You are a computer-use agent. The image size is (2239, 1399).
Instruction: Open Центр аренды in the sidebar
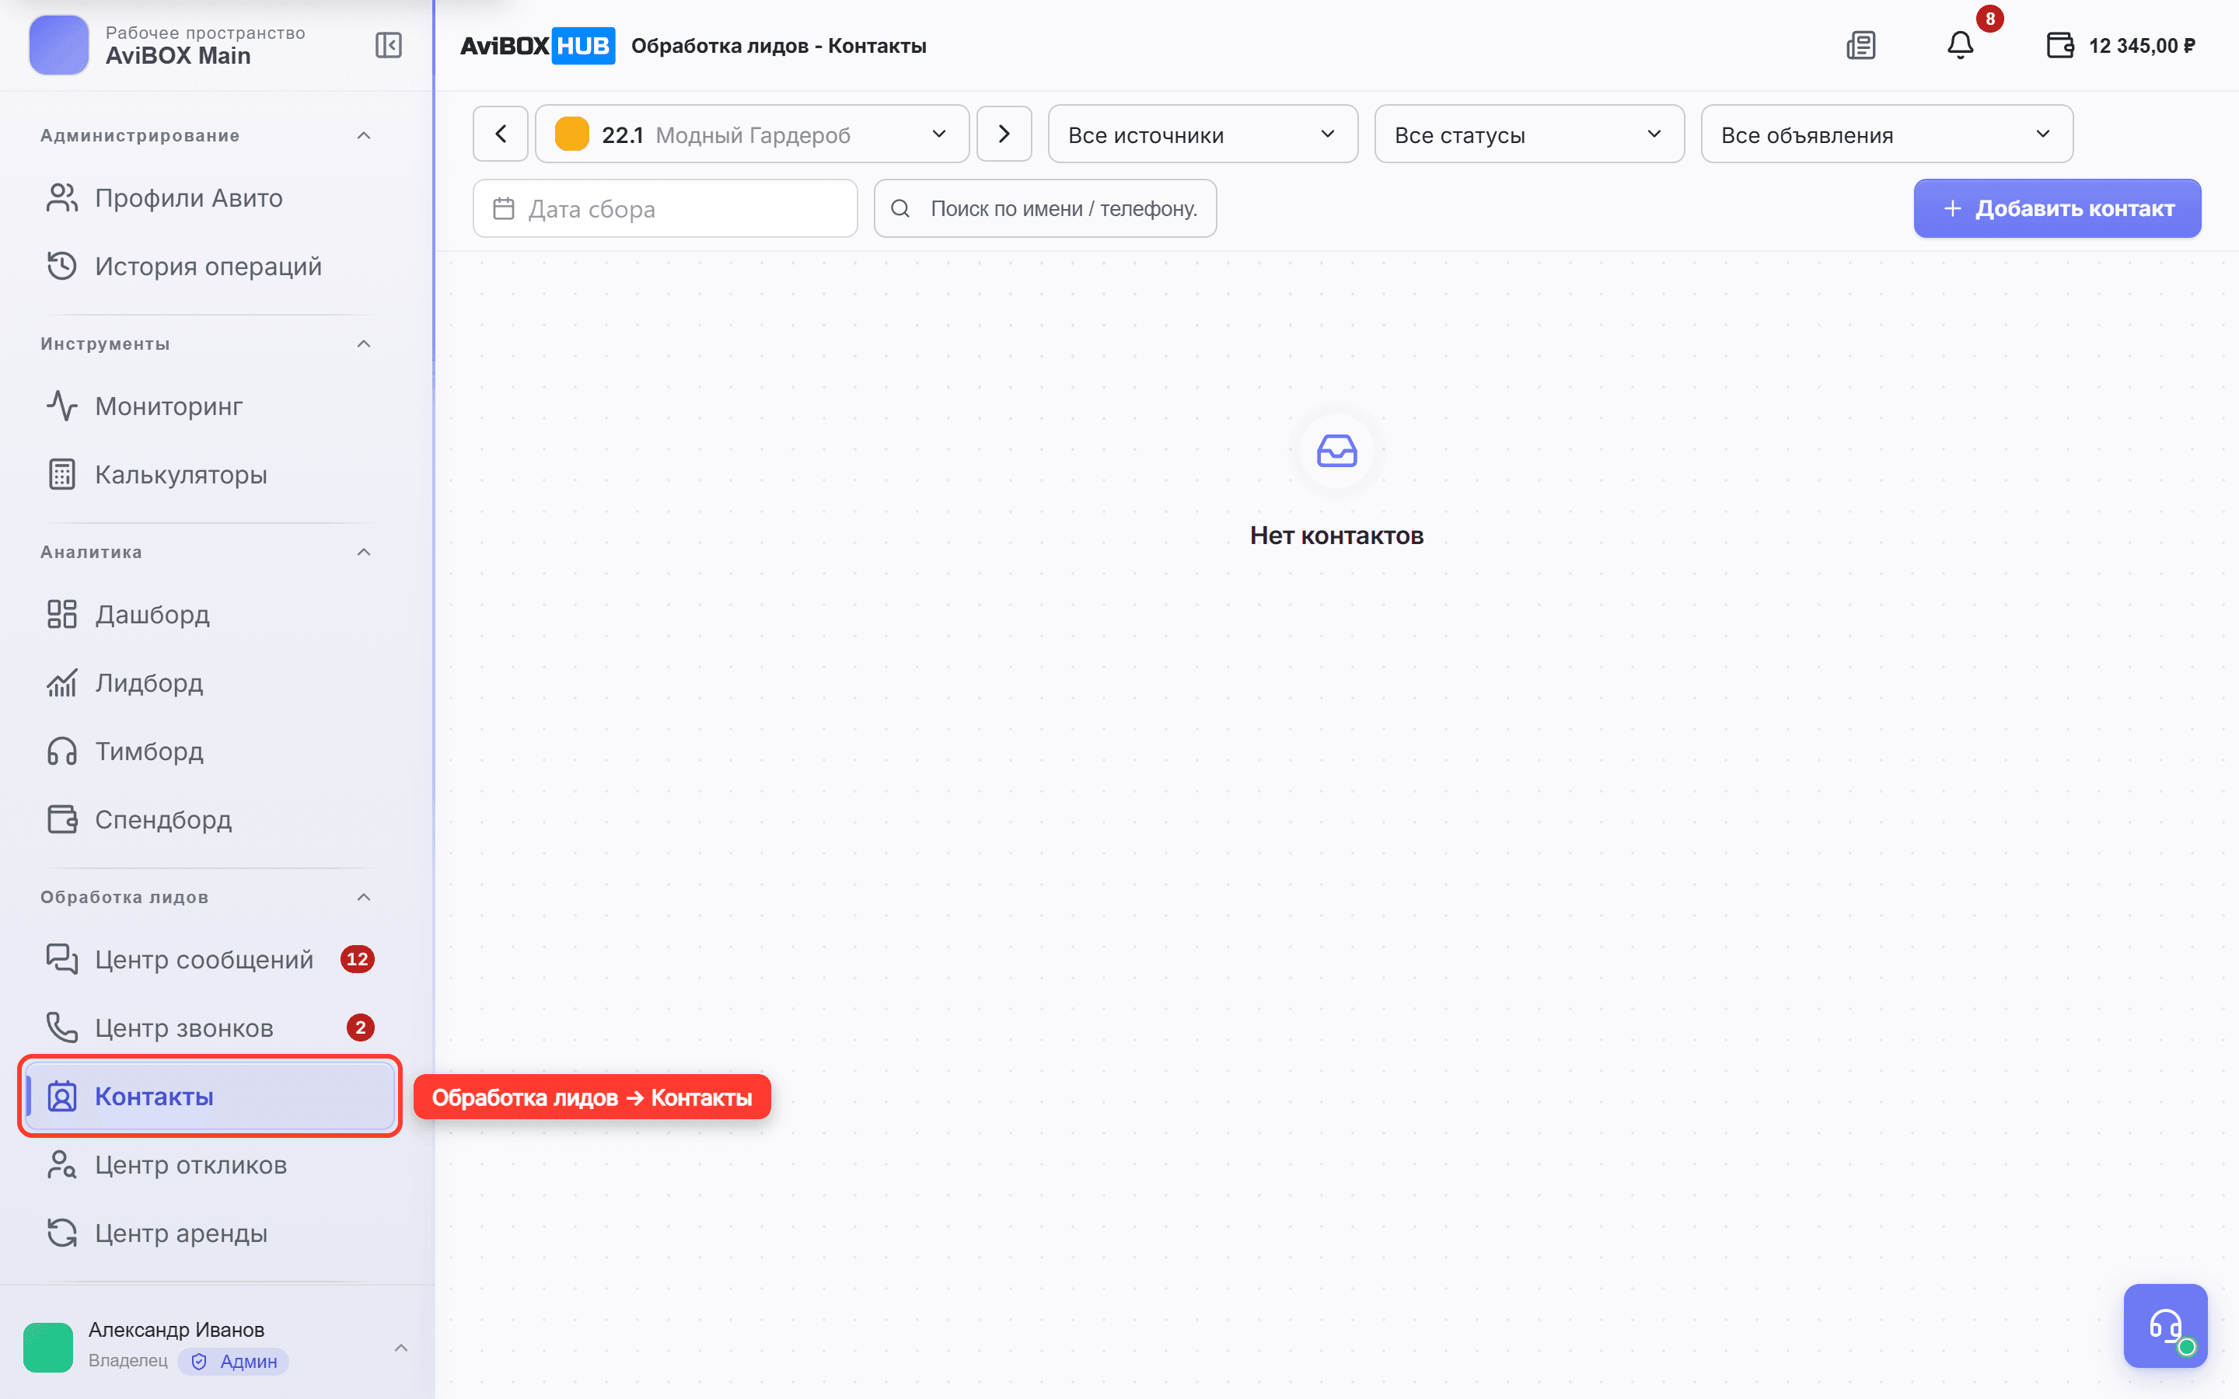tap(210, 1233)
